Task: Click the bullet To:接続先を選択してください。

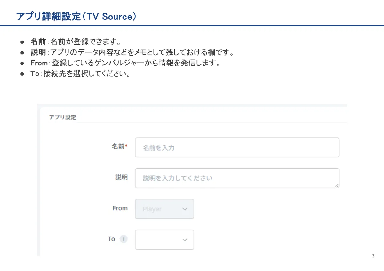Action: coord(80,74)
